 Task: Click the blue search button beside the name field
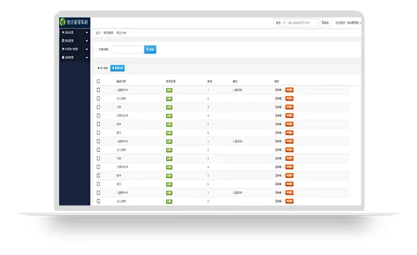[x=150, y=49]
